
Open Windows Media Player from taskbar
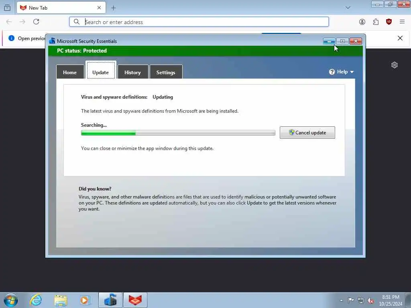[85, 300]
